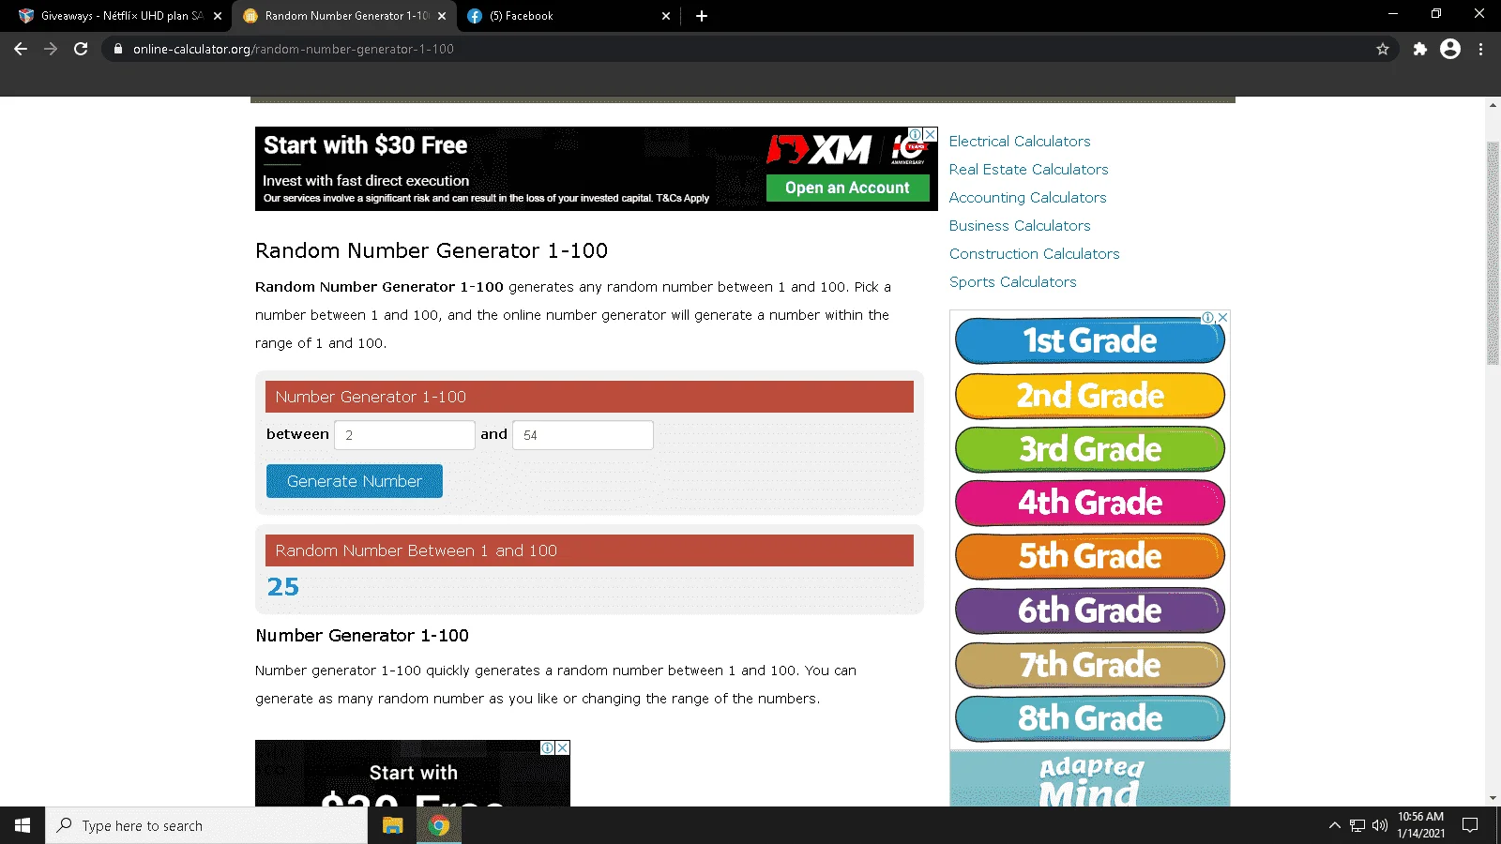Screen dimensions: 1501x844
Task: Open Construction Calculators link
Action: pyautogui.click(x=1034, y=254)
